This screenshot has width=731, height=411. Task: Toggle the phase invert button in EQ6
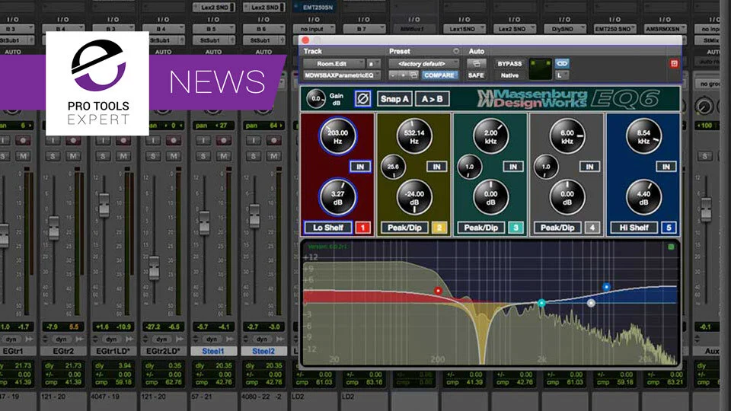362,99
